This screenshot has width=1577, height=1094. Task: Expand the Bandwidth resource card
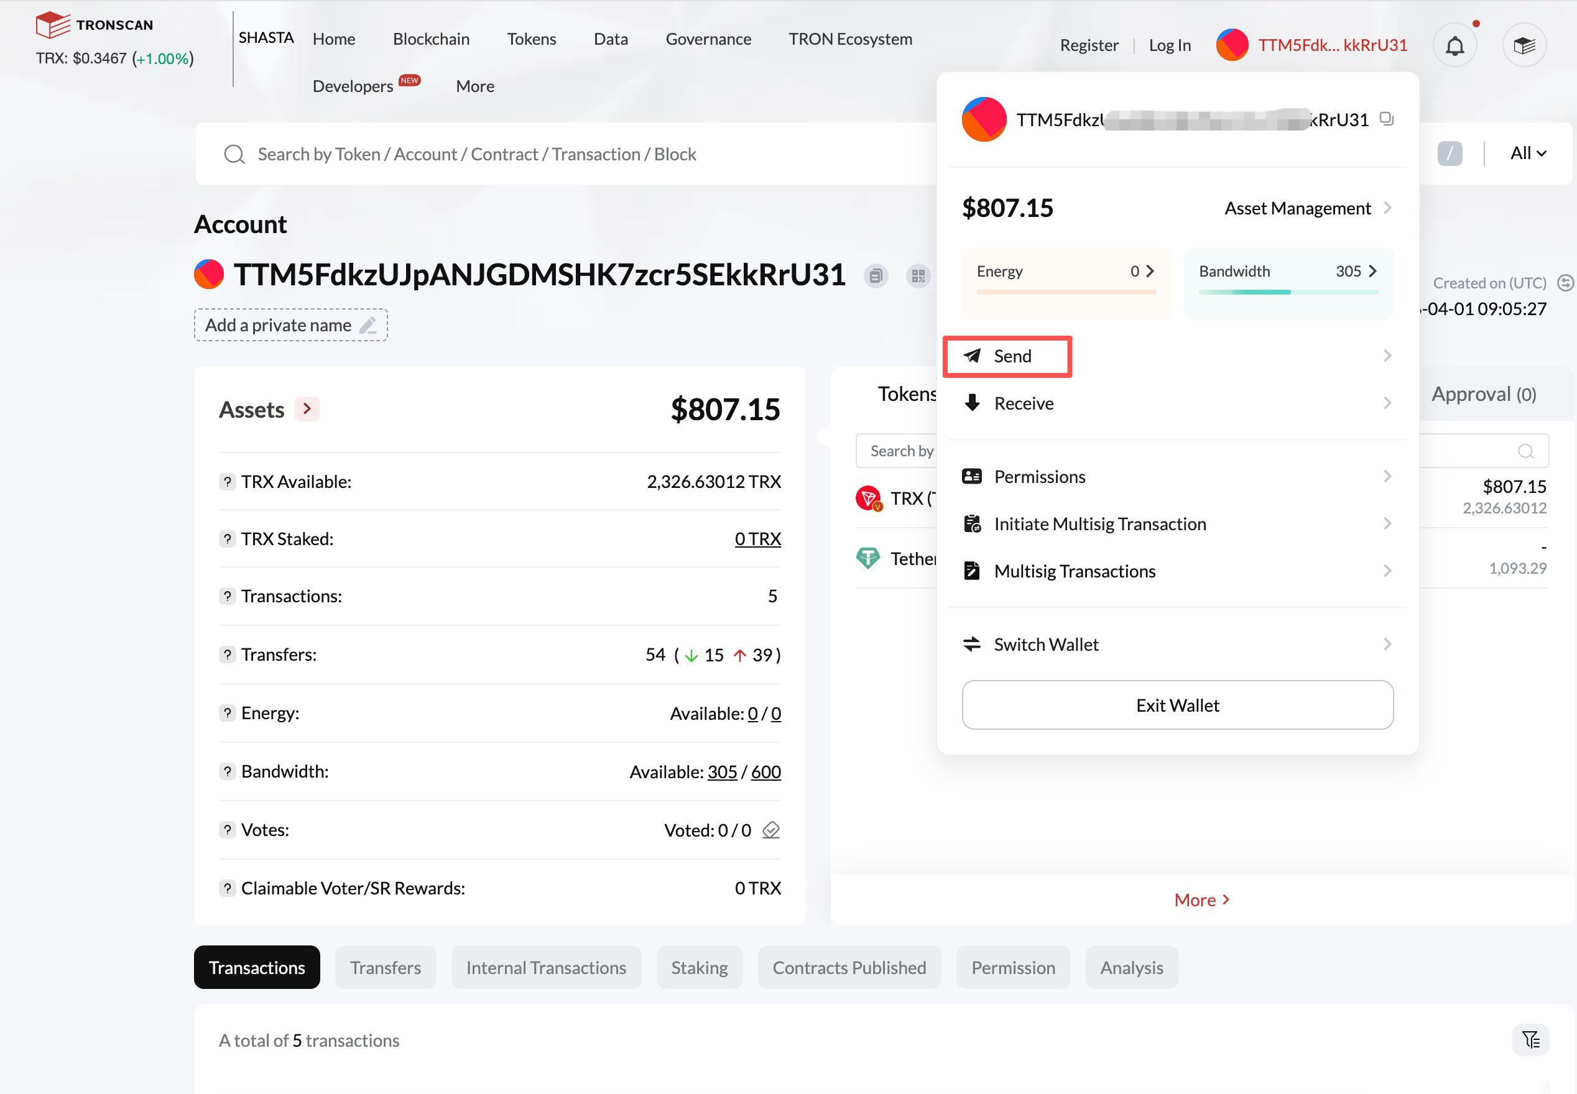(1288, 282)
